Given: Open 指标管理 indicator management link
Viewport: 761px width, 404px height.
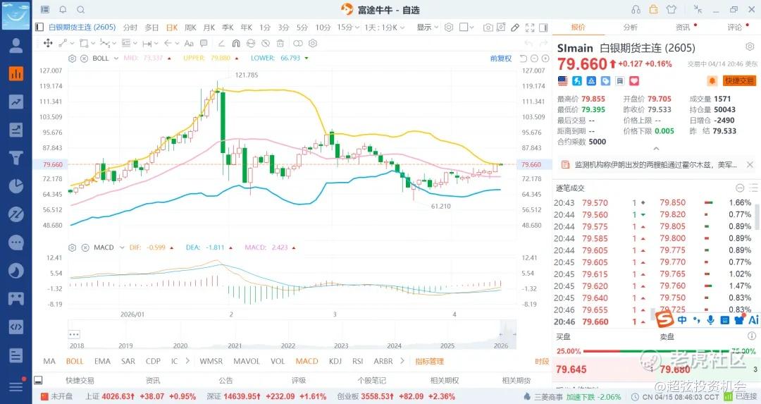Looking at the screenshot, I should tap(429, 361).
